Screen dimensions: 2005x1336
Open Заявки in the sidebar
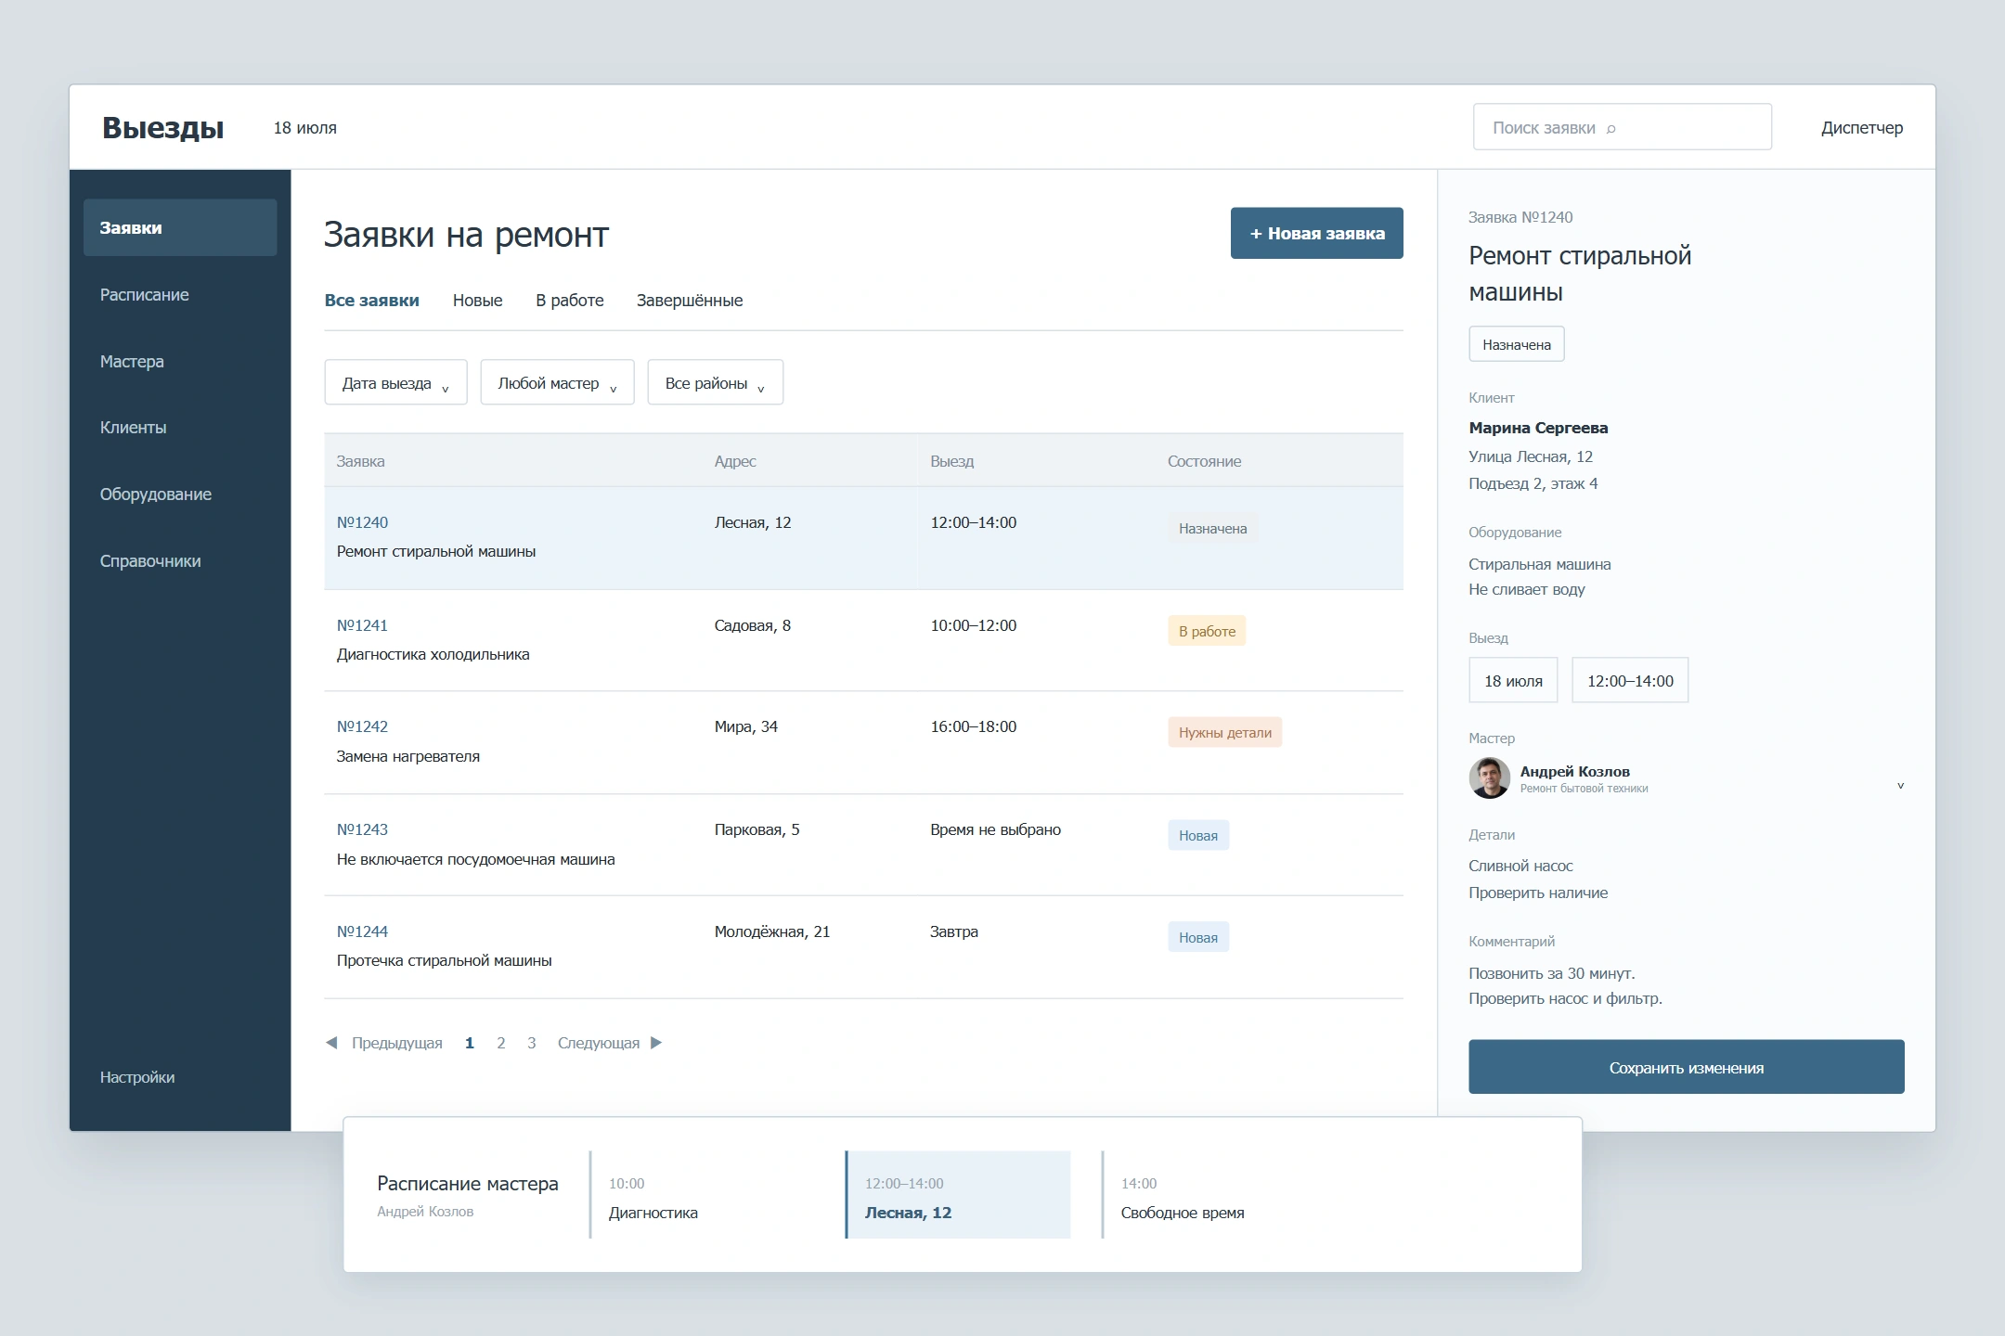pyautogui.click(x=180, y=227)
